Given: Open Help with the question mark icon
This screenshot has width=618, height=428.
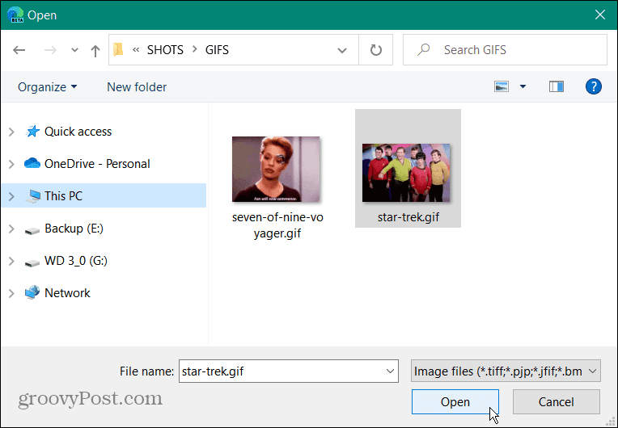Looking at the screenshot, I should [x=593, y=86].
